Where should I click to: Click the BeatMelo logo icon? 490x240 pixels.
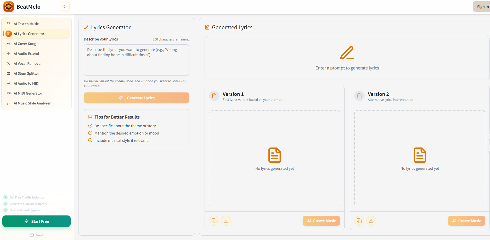(x=9, y=7)
